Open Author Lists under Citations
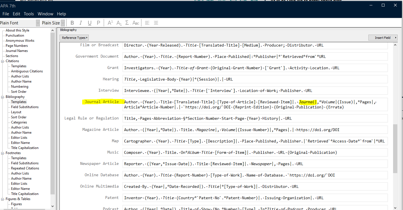 (x=20, y=76)
